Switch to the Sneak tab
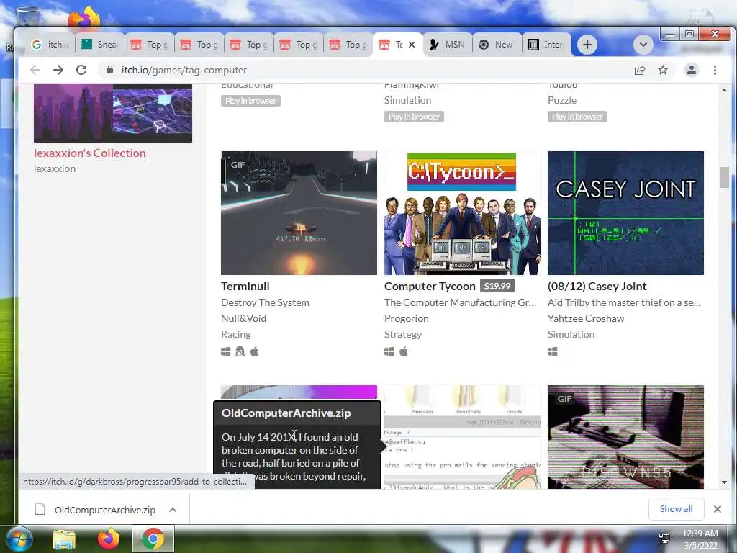Viewport: 737px width, 553px height. point(99,45)
